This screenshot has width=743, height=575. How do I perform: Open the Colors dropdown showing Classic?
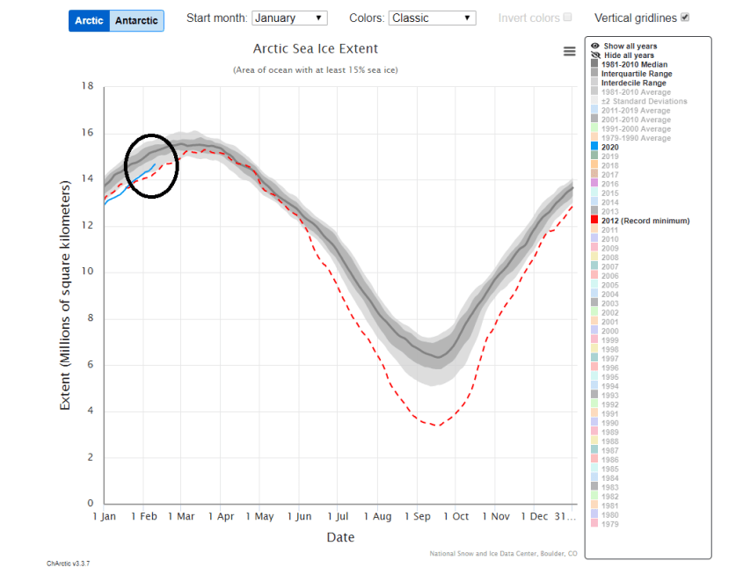(x=432, y=16)
